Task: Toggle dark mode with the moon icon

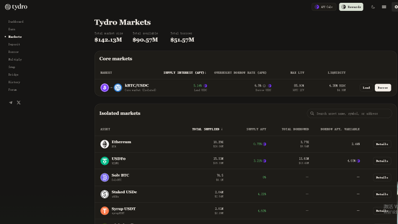Action: (x=373, y=7)
